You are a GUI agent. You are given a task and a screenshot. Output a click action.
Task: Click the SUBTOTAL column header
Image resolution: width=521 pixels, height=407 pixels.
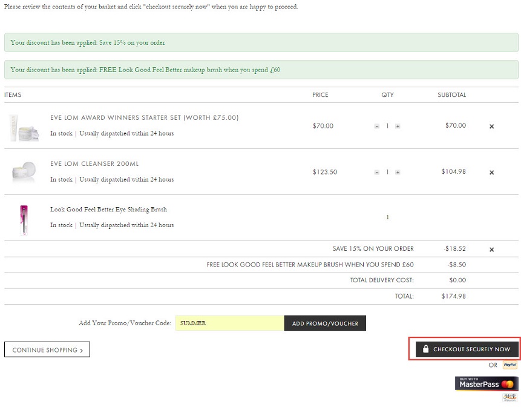(451, 94)
